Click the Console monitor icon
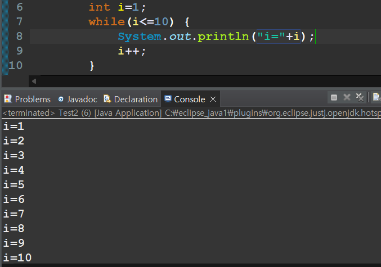Viewport: 381px width, 267px height. 168,99
